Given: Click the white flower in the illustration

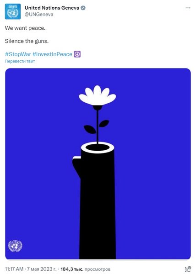Looking at the screenshot, I should tap(97, 95).
